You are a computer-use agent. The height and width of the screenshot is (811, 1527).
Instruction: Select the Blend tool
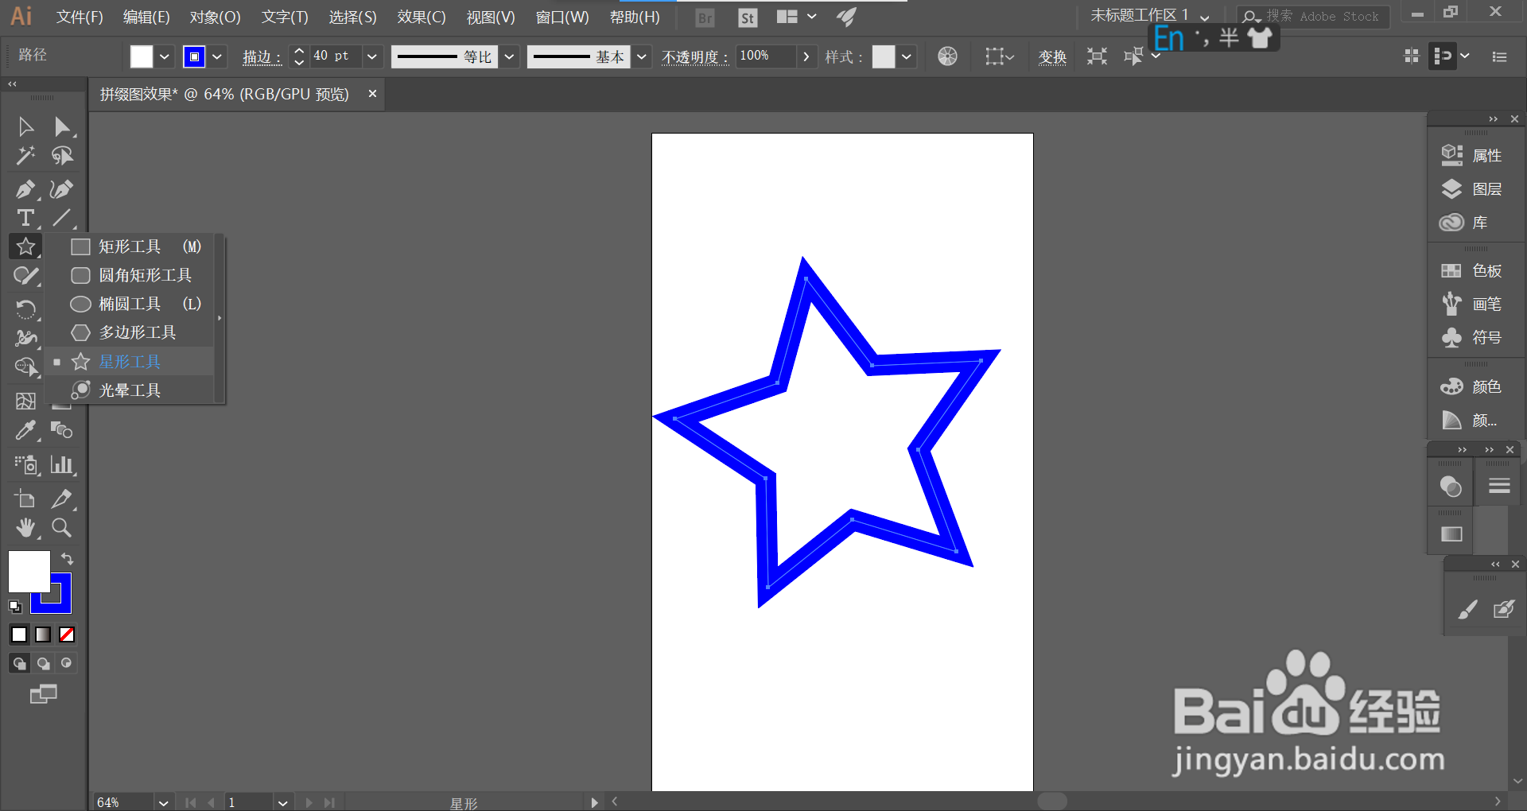[62, 431]
